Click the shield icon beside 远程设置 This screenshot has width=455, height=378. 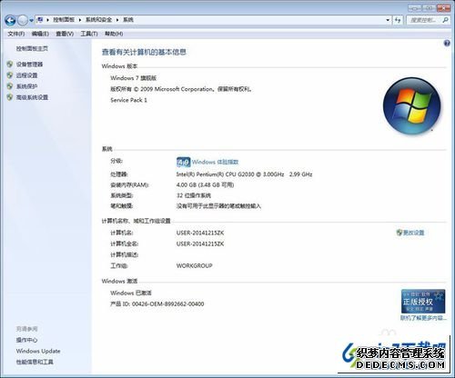tap(10, 75)
